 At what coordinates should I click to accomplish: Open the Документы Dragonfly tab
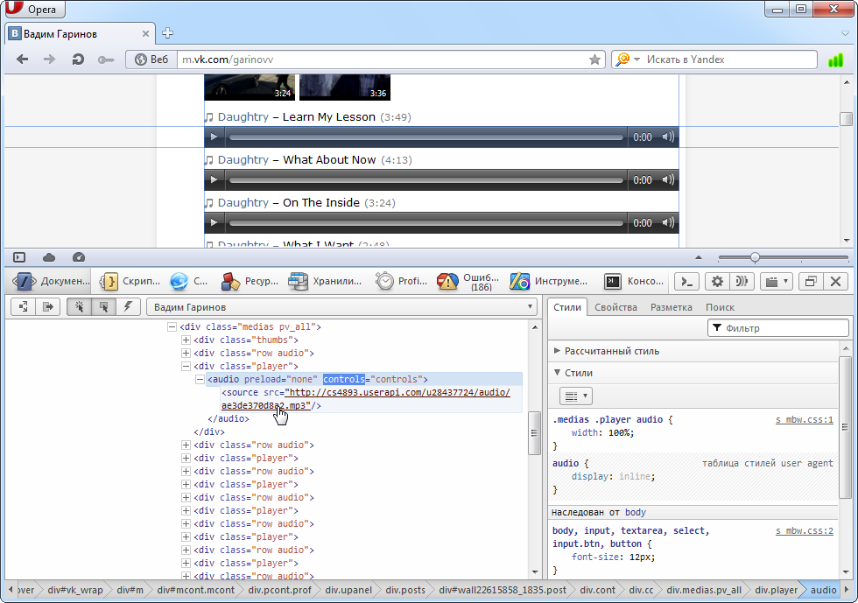[51, 281]
